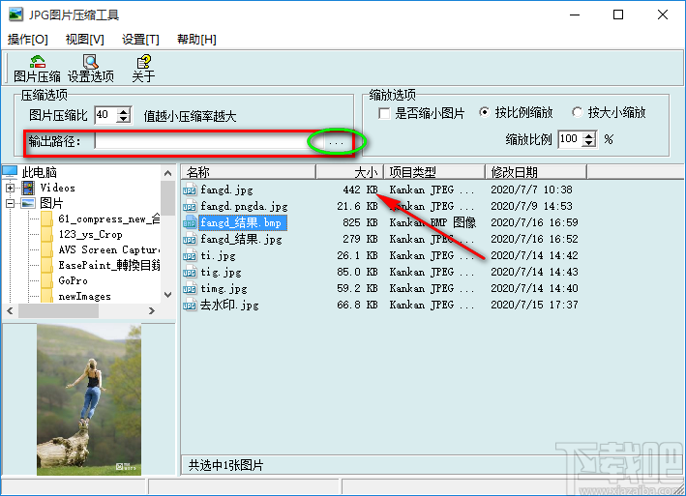Click the 此电脑 computer icon

coord(10,172)
